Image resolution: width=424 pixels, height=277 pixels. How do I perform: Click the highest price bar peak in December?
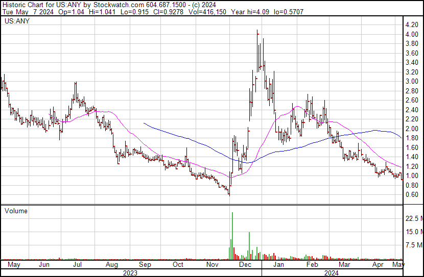click(258, 32)
